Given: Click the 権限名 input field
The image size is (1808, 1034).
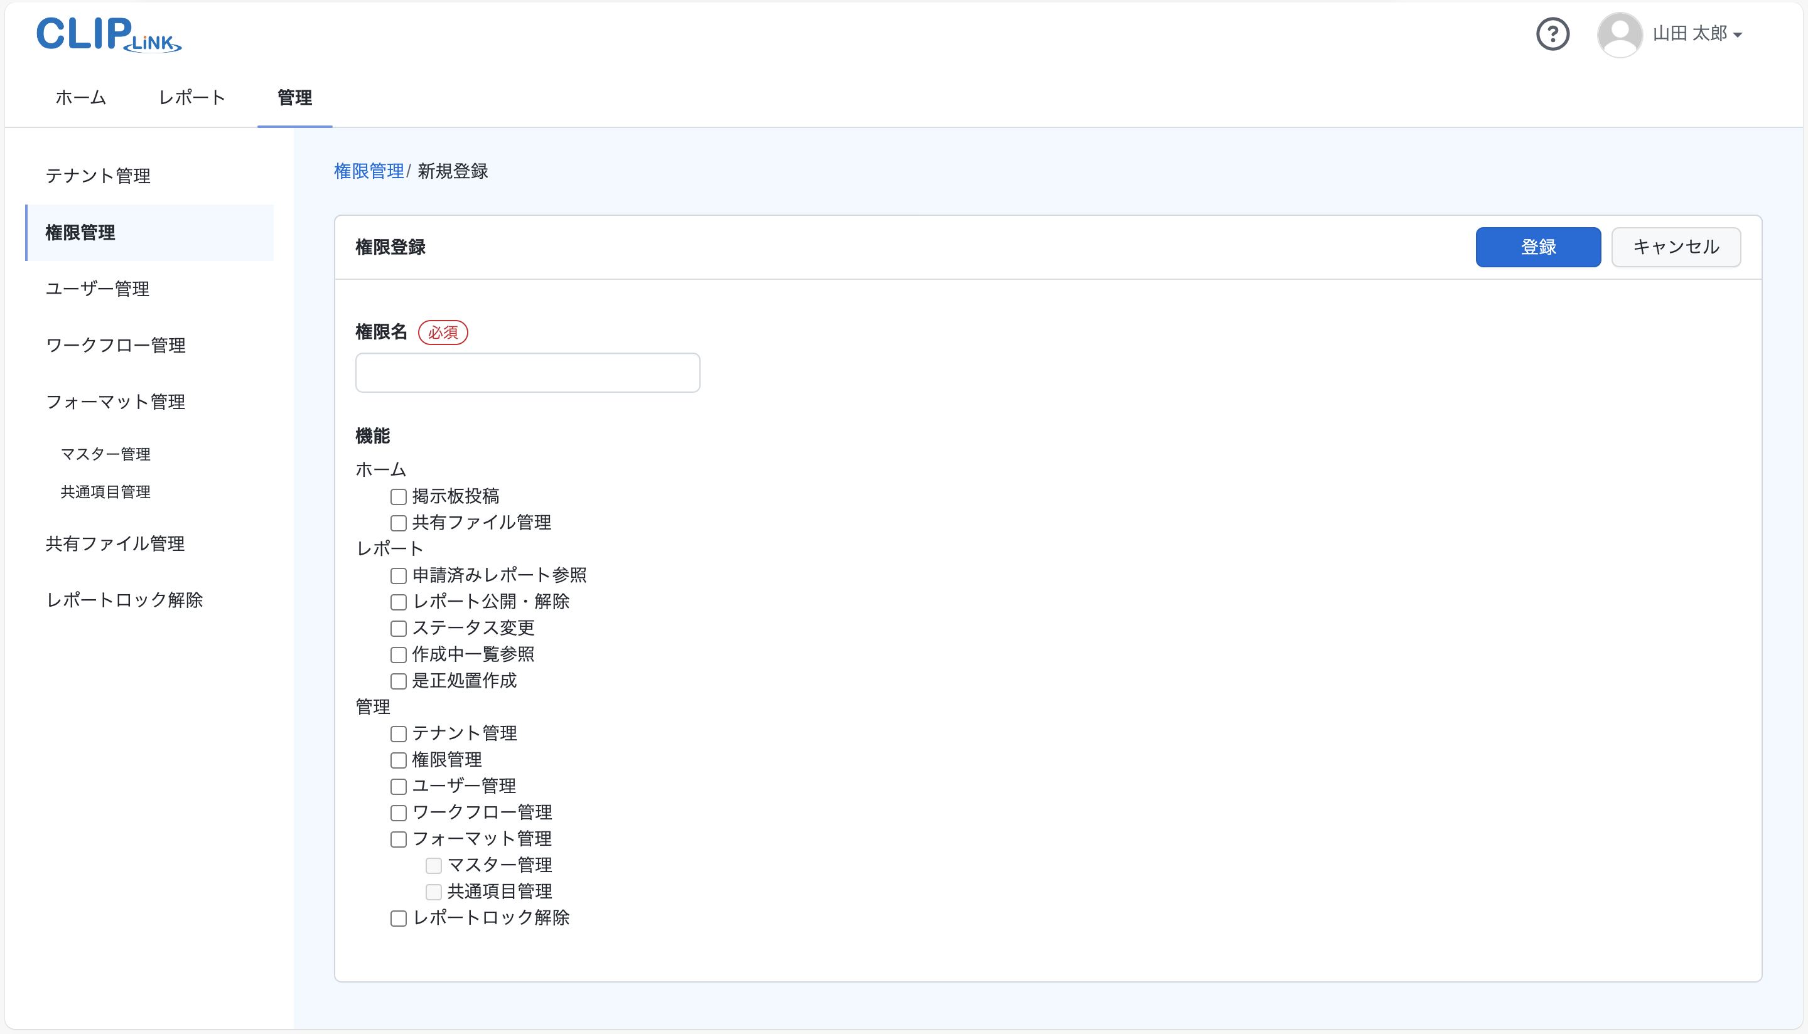Looking at the screenshot, I should pos(527,372).
